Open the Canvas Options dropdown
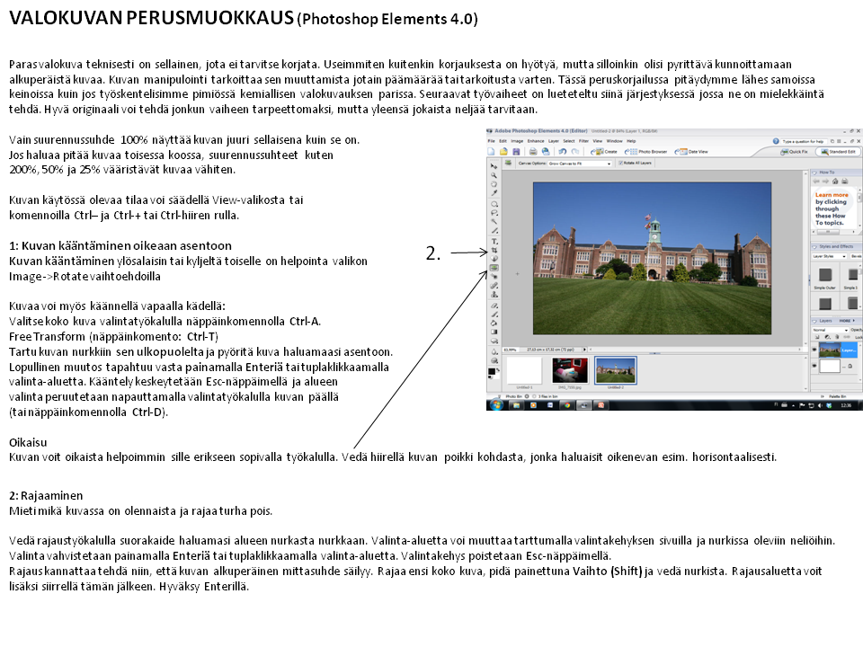The height and width of the screenshot is (647, 863). coord(580,164)
